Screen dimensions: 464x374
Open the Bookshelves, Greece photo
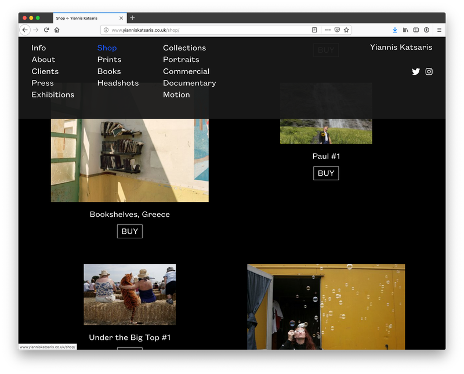[129, 160]
